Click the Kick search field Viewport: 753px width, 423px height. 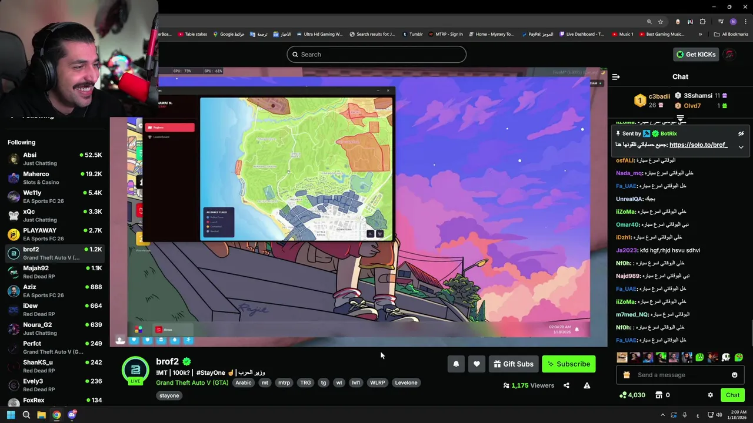[376, 55]
